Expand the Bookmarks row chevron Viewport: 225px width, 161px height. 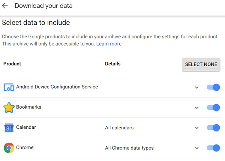[196, 108]
